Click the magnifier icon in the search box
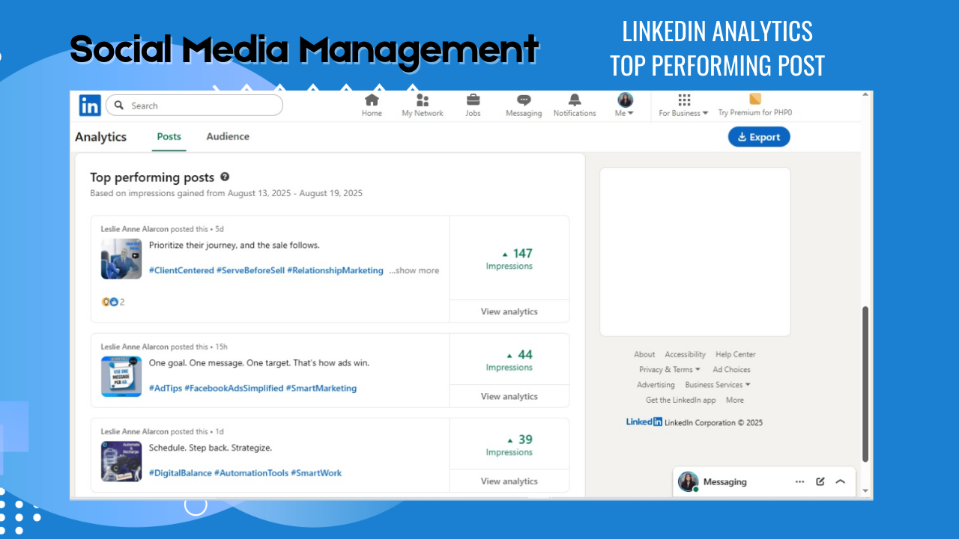Image resolution: width=959 pixels, height=539 pixels. click(x=119, y=106)
